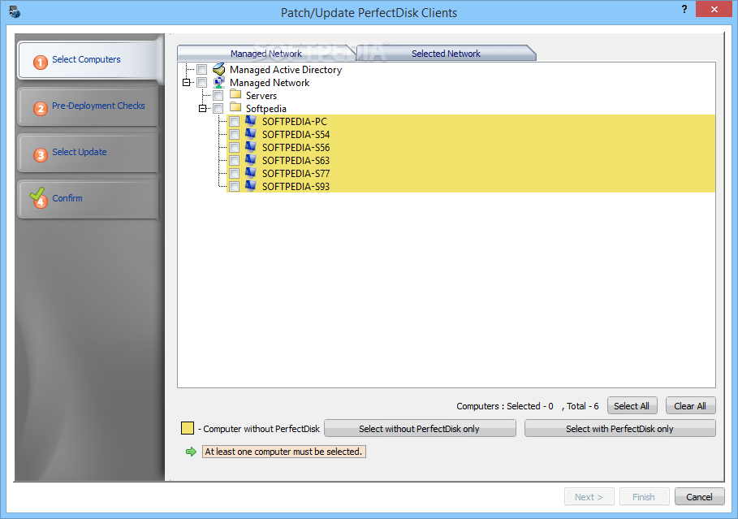
Task: Click the SOFTPEDIA-S77 computer icon
Action: (251, 173)
